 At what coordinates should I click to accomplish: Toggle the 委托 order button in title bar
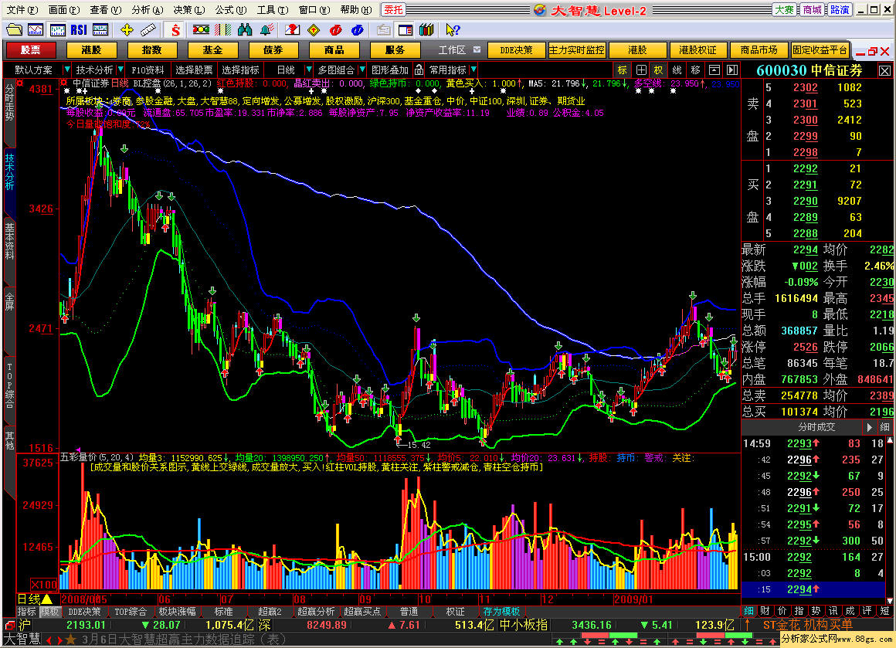point(393,10)
